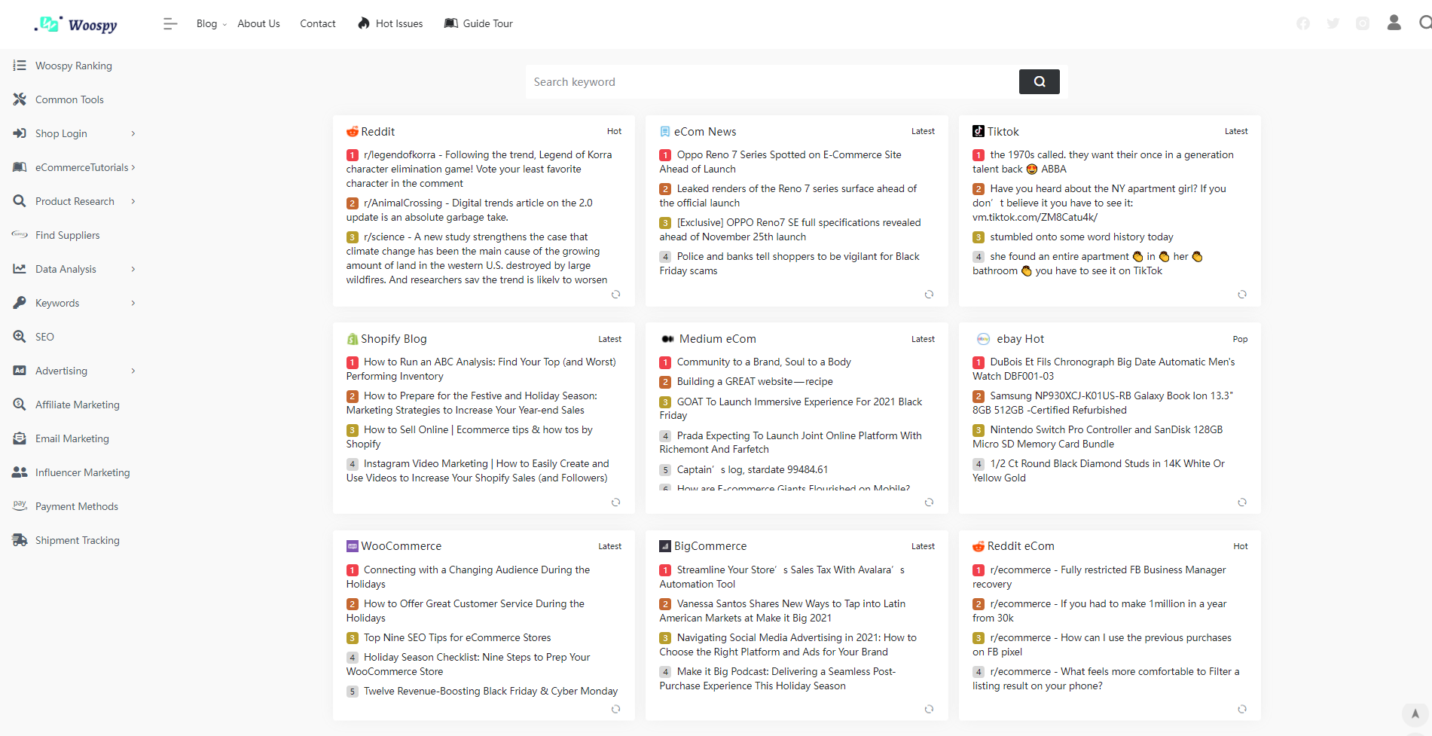The height and width of the screenshot is (736, 1432).
Task: Open the Top Nine SEO Tips article
Action: (457, 638)
